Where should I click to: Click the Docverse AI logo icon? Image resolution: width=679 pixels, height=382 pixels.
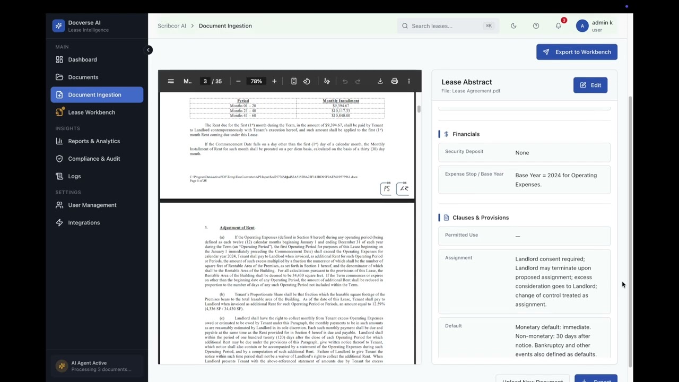point(58,25)
